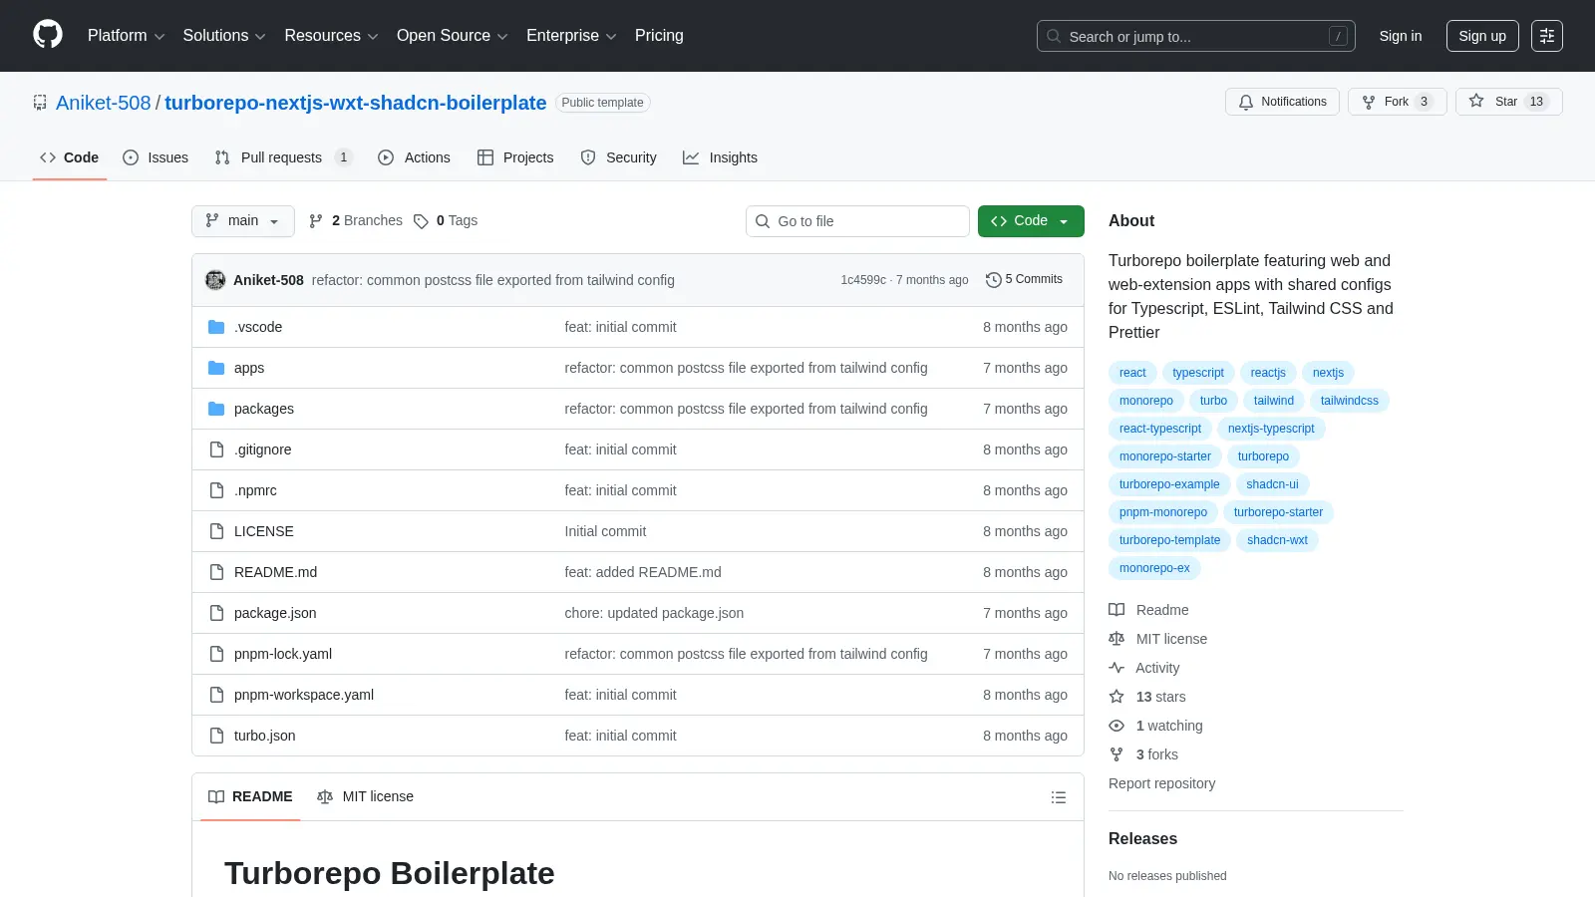Screen dimensions: 1595x897
Task: Click the pnpm-monorepo topic tag
Action: [1162, 512]
